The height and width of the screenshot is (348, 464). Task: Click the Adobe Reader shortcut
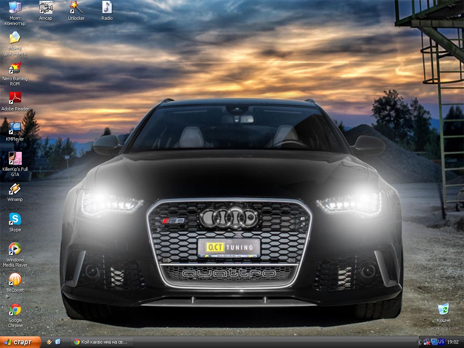click(x=15, y=99)
